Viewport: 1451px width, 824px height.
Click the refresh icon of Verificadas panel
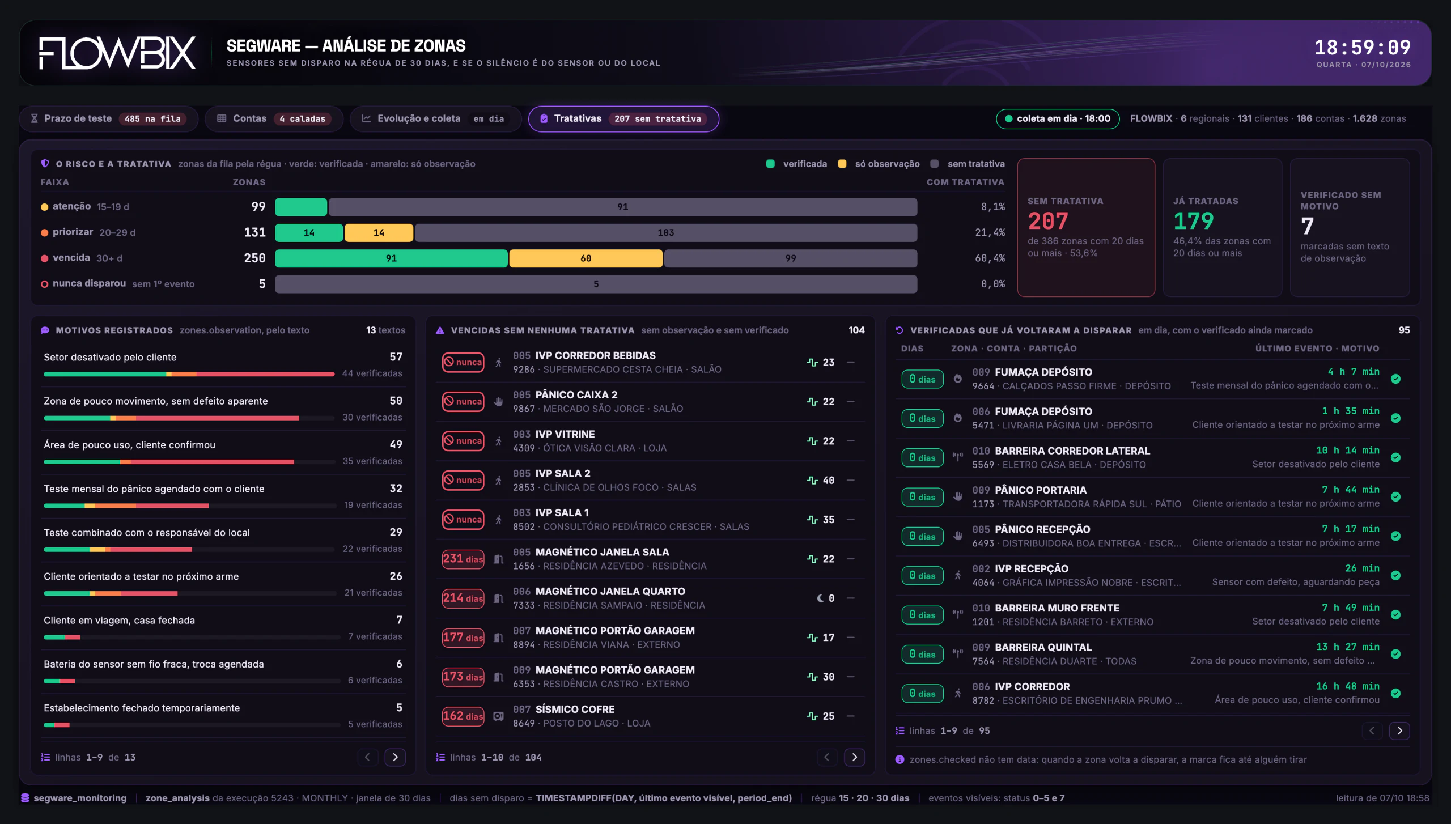899,330
